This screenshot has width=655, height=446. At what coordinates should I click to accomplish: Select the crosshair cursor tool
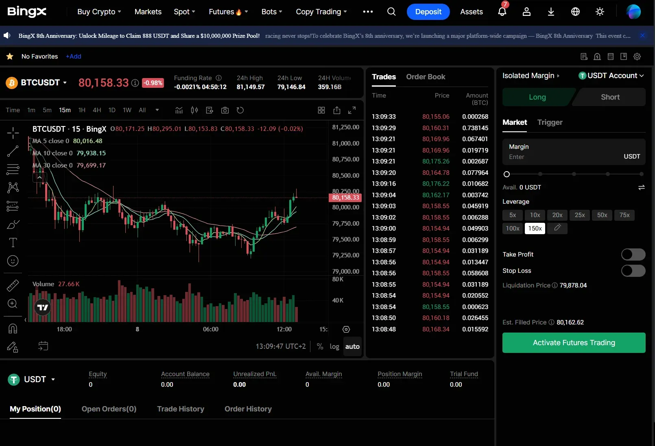tap(13, 133)
